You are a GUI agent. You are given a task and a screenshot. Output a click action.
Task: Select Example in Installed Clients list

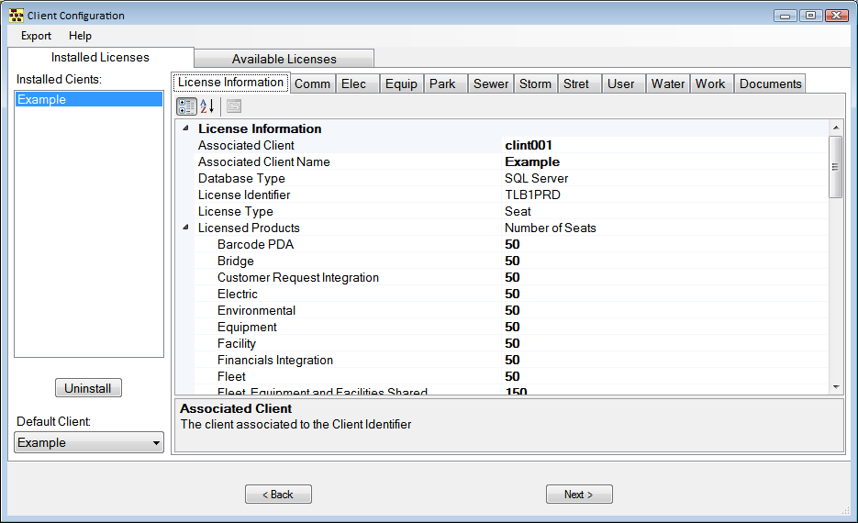tap(88, 100)
